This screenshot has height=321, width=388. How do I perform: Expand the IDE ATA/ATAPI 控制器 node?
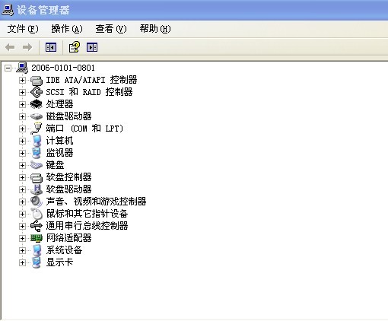click(x=22, y=80)
